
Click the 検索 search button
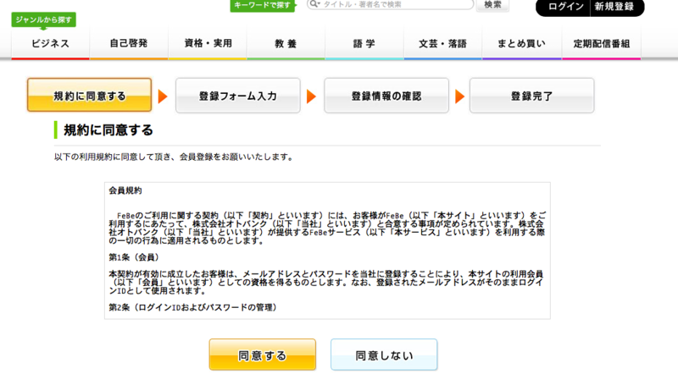tap(492, 5)
